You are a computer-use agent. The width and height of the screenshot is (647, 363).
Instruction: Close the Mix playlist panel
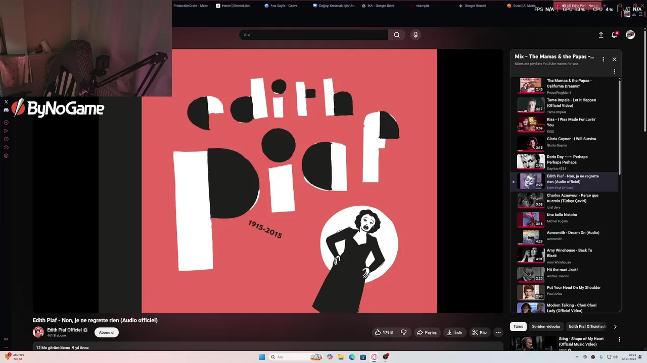coord(615,59)
